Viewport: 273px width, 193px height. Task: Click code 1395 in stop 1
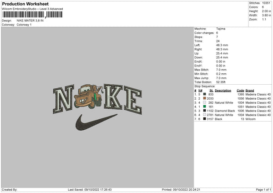(241, 94)
